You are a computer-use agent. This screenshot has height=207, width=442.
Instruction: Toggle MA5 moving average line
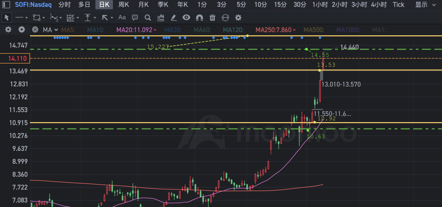[68, 30]
